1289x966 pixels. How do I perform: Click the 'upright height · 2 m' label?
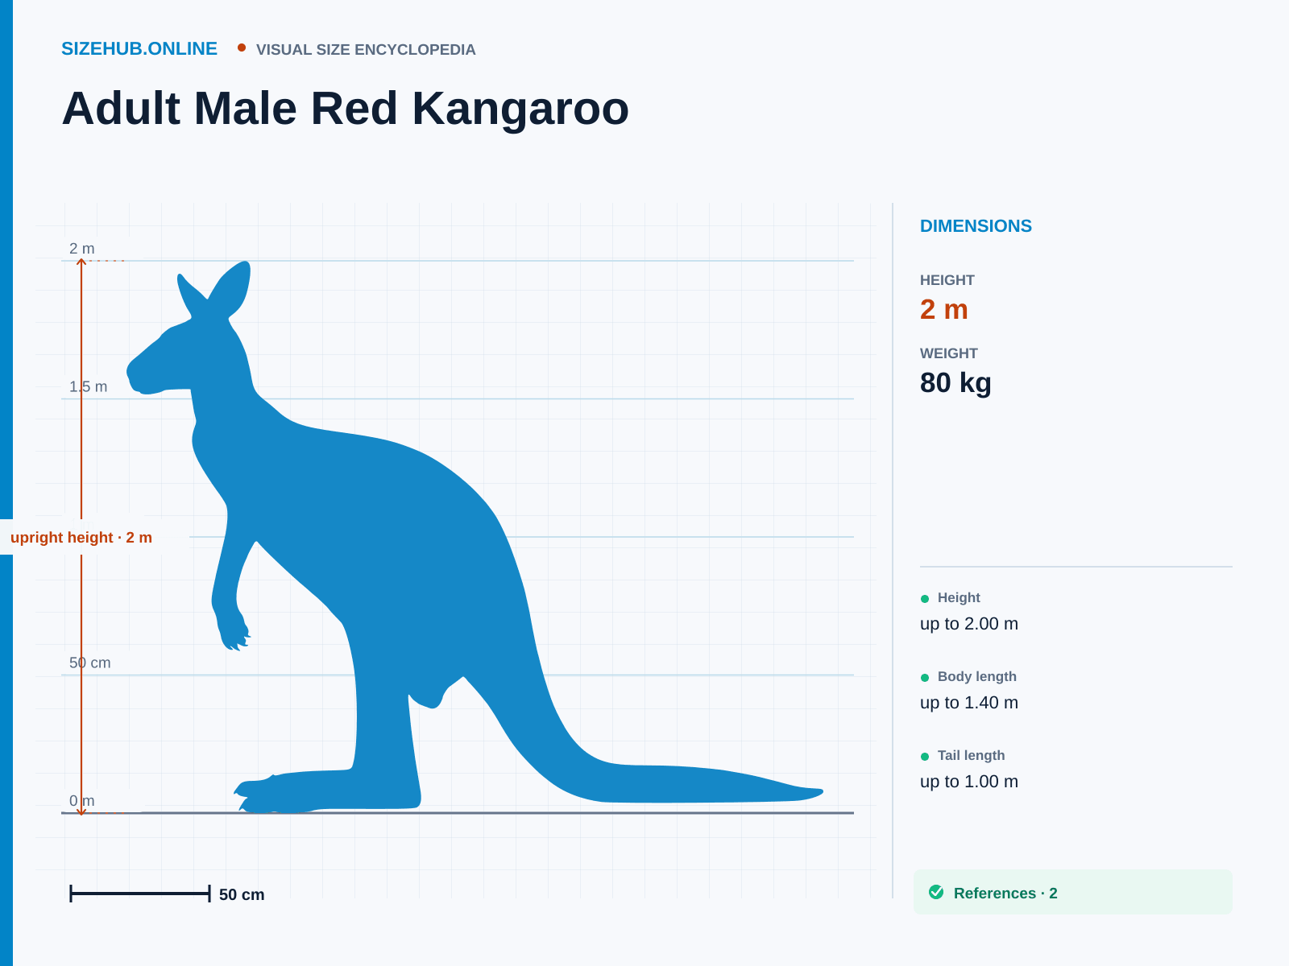(81, 538)
